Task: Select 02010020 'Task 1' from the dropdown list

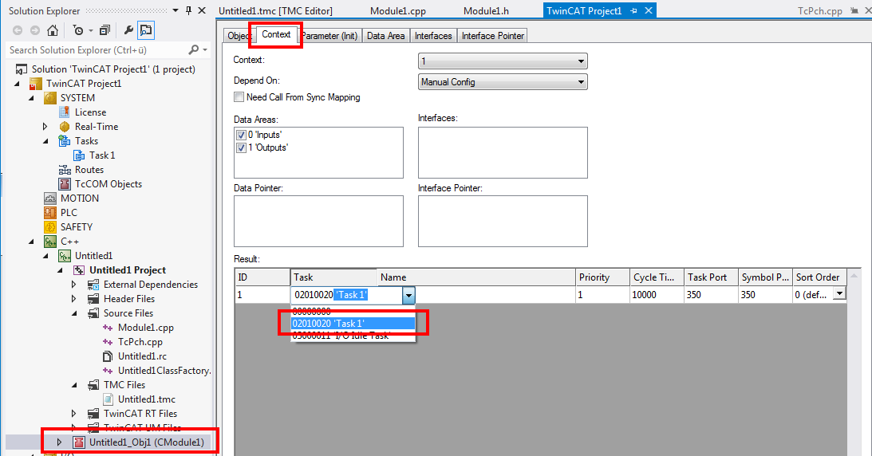Action: [x=353, y=323]
